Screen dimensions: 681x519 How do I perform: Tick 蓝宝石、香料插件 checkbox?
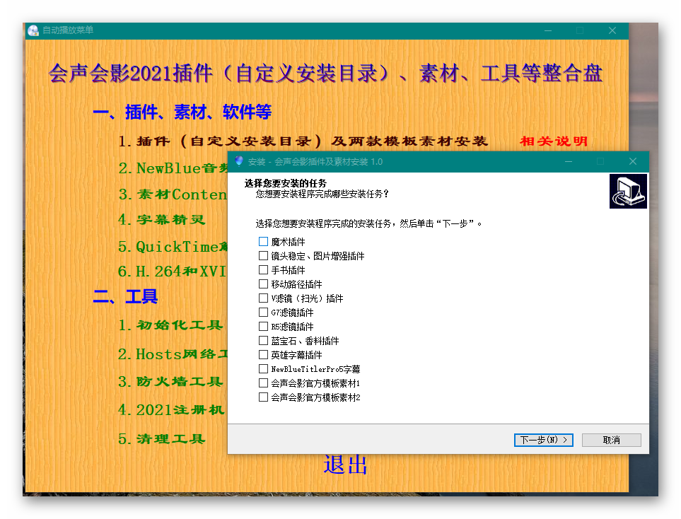coord(263,341)
